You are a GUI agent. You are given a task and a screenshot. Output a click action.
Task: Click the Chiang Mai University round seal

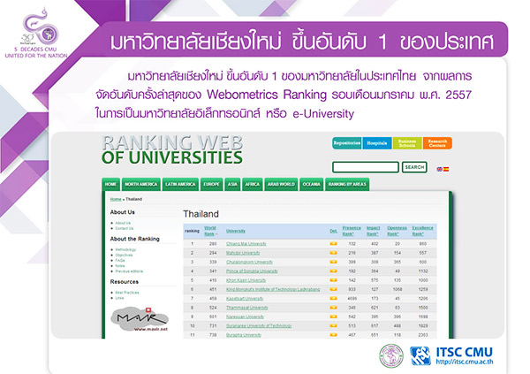391,355
